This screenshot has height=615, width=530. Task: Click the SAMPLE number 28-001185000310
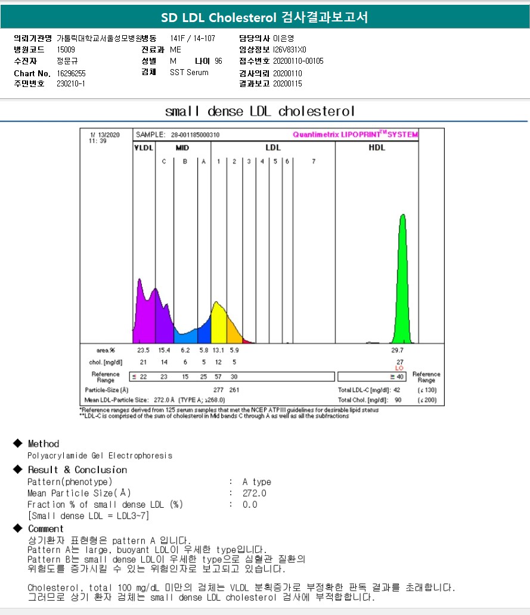(x=195, y=135)
